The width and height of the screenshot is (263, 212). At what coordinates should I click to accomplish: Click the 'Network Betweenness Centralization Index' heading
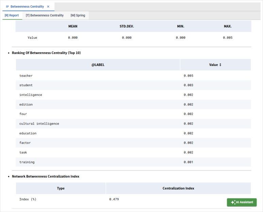click(x=46, y=177)
